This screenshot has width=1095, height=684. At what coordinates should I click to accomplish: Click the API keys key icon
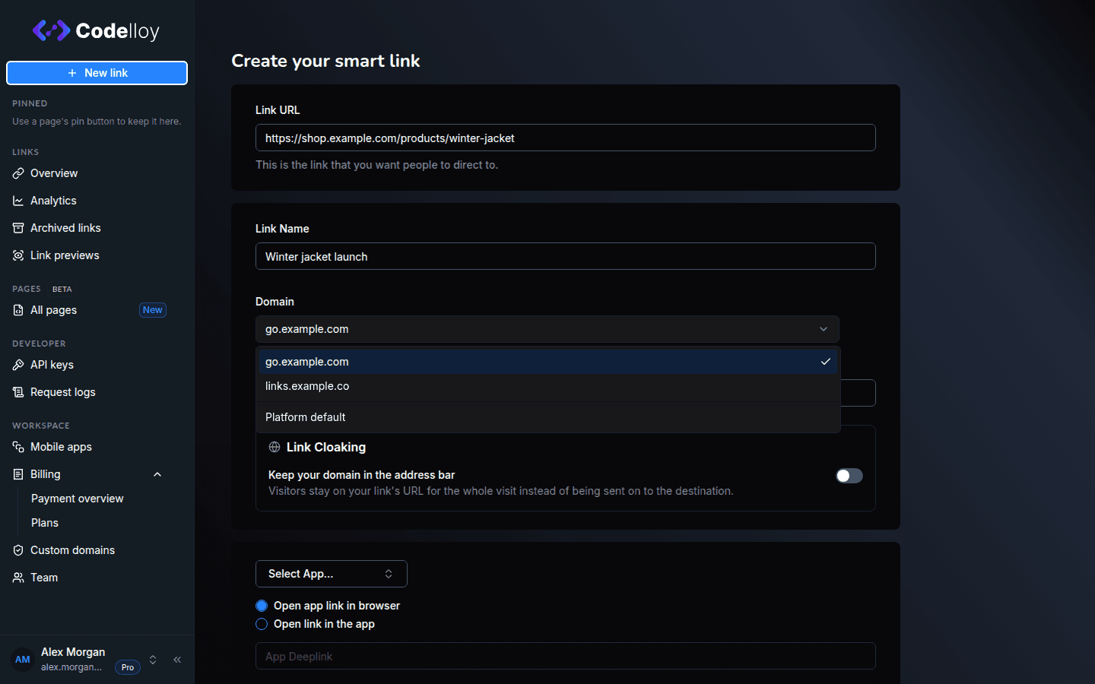[18, 365]
